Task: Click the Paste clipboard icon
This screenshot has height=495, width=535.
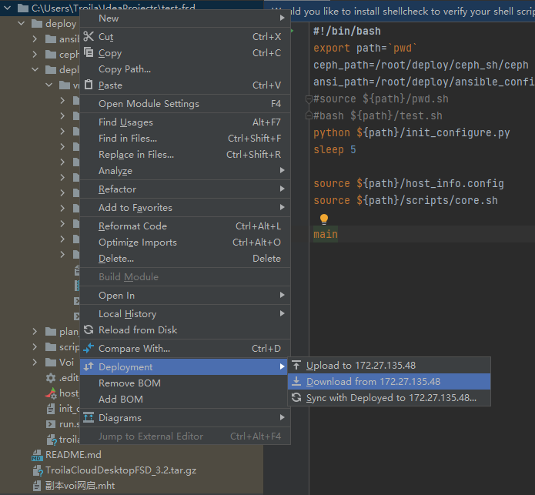Action: pos(88,85)
